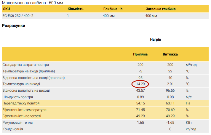
Task: Click the Витяжка column header
Action: (x=170, y=54)
